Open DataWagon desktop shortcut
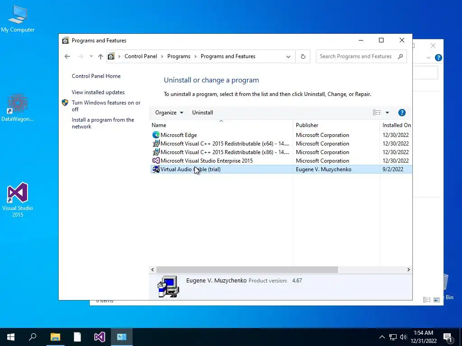The image size is (462, 346). point(18,107)
